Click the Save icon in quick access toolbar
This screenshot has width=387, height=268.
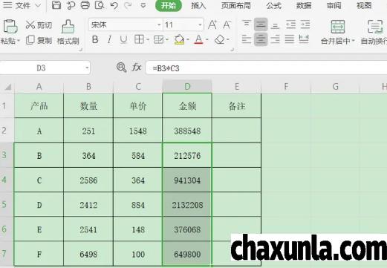[x=56, y=5]
